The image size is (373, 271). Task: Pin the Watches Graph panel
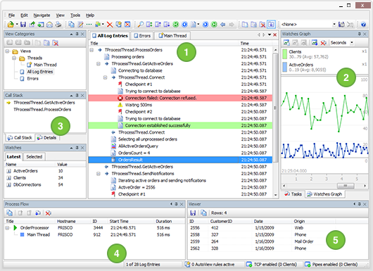coord(359,34)
